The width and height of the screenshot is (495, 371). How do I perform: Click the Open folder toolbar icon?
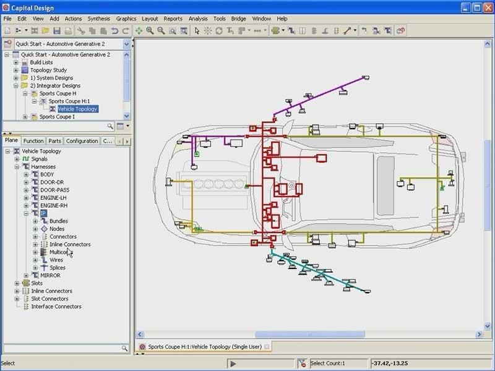click(45, 30)
